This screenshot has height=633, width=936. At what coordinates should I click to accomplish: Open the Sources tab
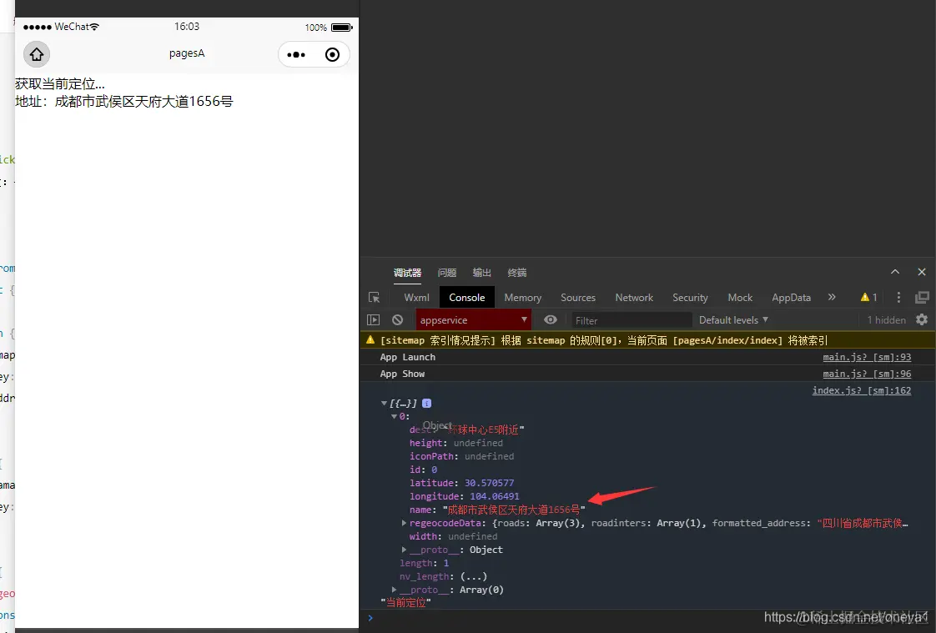578,297
